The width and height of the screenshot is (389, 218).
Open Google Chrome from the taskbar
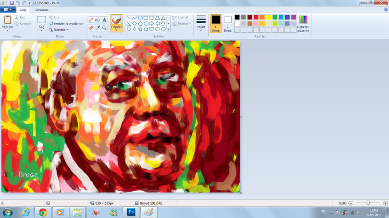pos(43,212)
